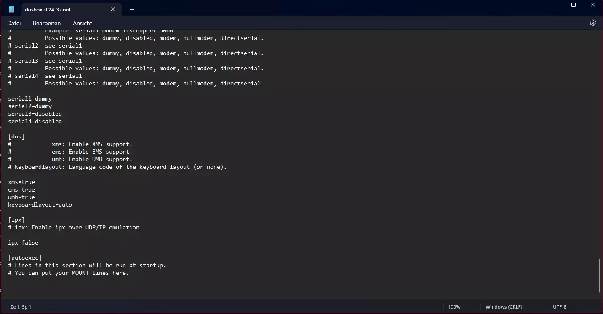Click the comment '# serial3: see serial1'
603x314 pixels.
(45, 61)
